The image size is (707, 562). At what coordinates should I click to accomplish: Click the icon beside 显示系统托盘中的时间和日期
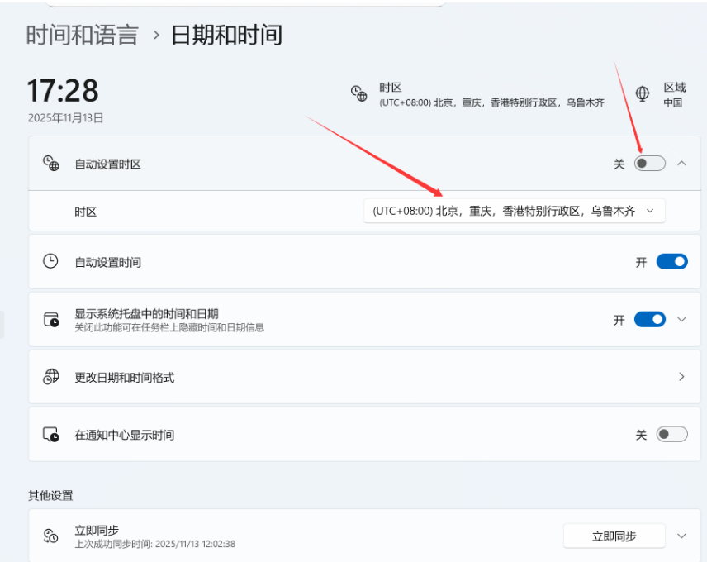51,320
